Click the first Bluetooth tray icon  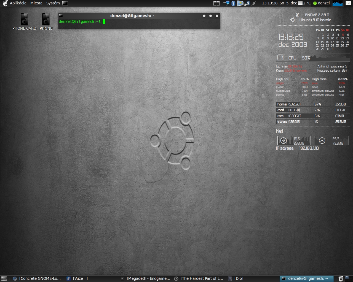pyautogui.click(x=233, y=3)
